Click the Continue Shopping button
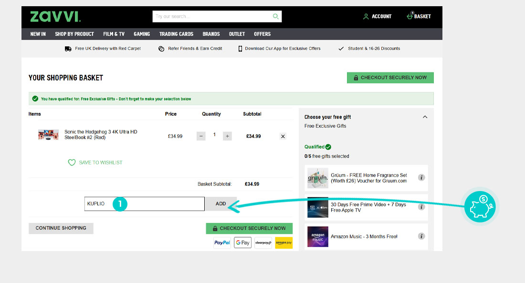Screen dimensions: 525x283 pyautogui.click(x=61, y=228)
